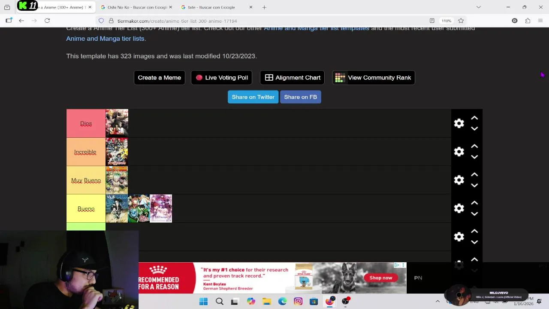This screenshot has height=309, width=549.
Task: Click the Muy Bueno tier label
Action: (86, 180)
